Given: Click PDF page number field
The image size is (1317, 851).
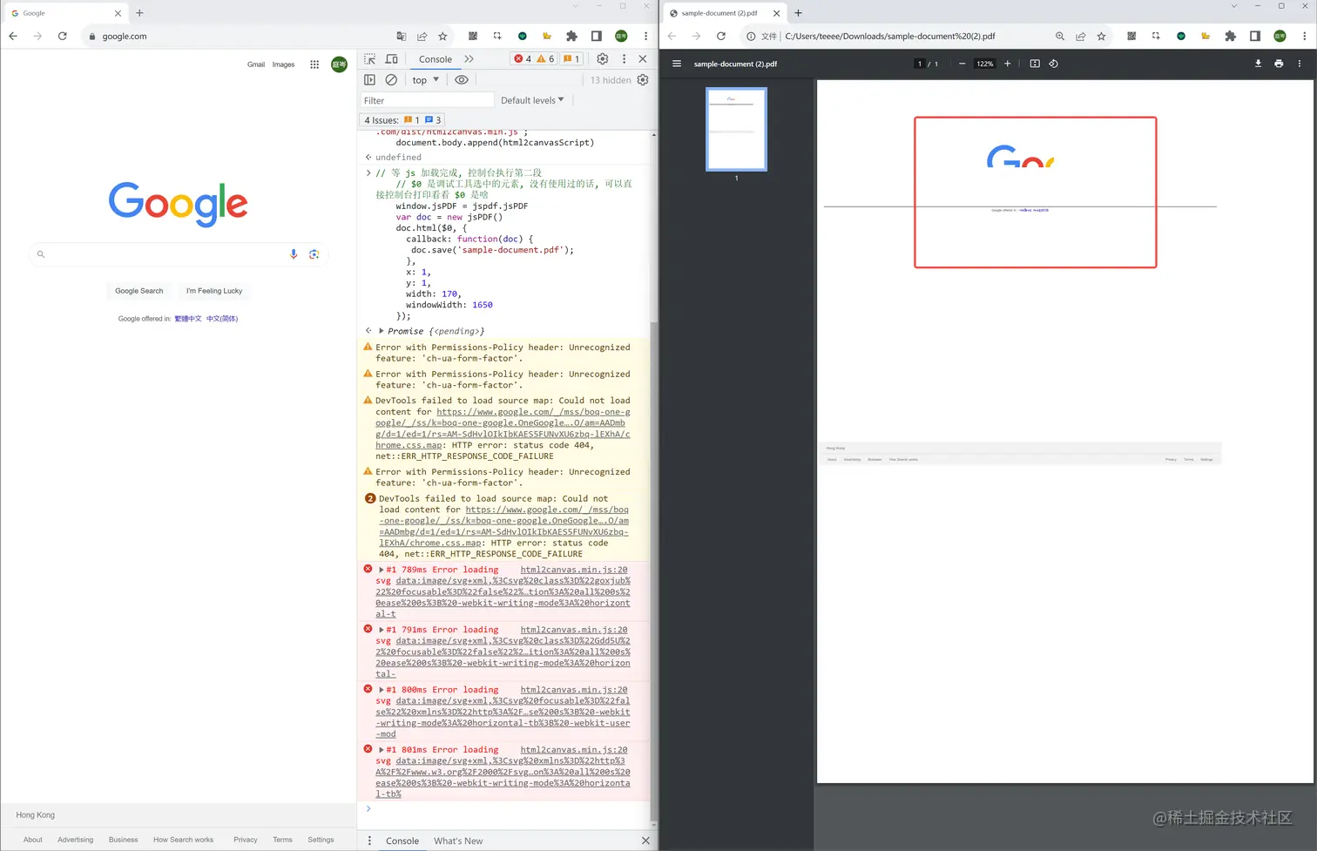Looking at the screenshot, I should tap(919, 64).
